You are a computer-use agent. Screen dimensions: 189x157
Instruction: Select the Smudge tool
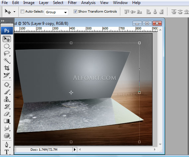(7, 128)
